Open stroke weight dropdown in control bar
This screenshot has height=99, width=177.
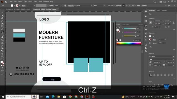pos(34,5)
